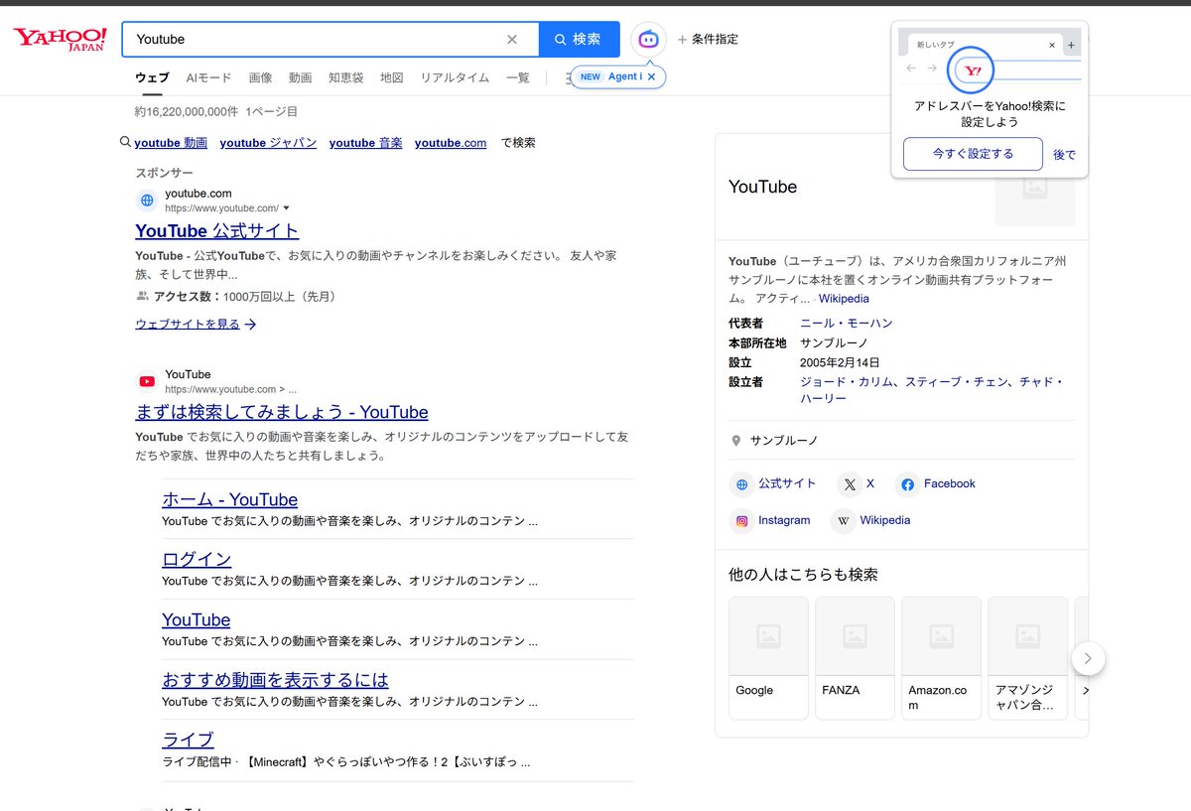Click the globe icon of sponsored youtube.com
Image resolution: width=1191 pixels, height=811 pixels.
147,201
